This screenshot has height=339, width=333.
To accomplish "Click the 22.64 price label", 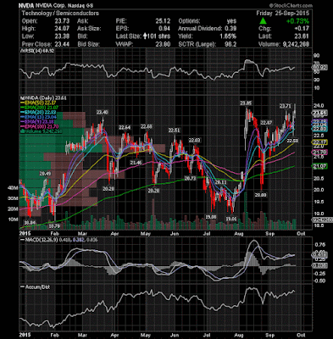I will [x=125, y=127].
